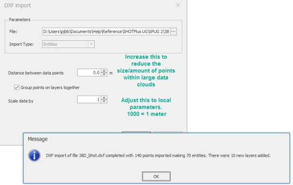Click the 'Message' dialog title

[x=37, y=139]
